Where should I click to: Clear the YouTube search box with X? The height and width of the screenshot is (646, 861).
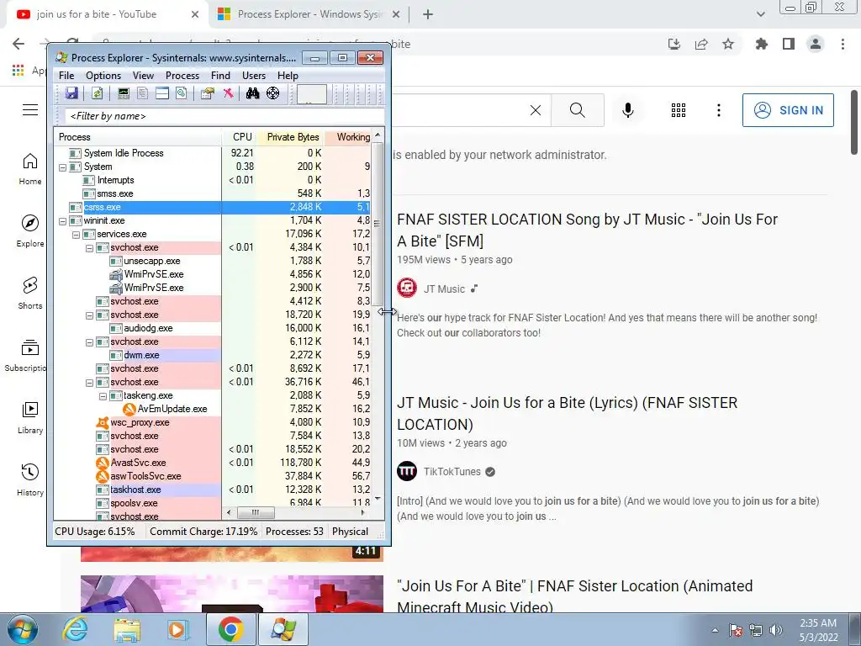click(x=536, y=110)
